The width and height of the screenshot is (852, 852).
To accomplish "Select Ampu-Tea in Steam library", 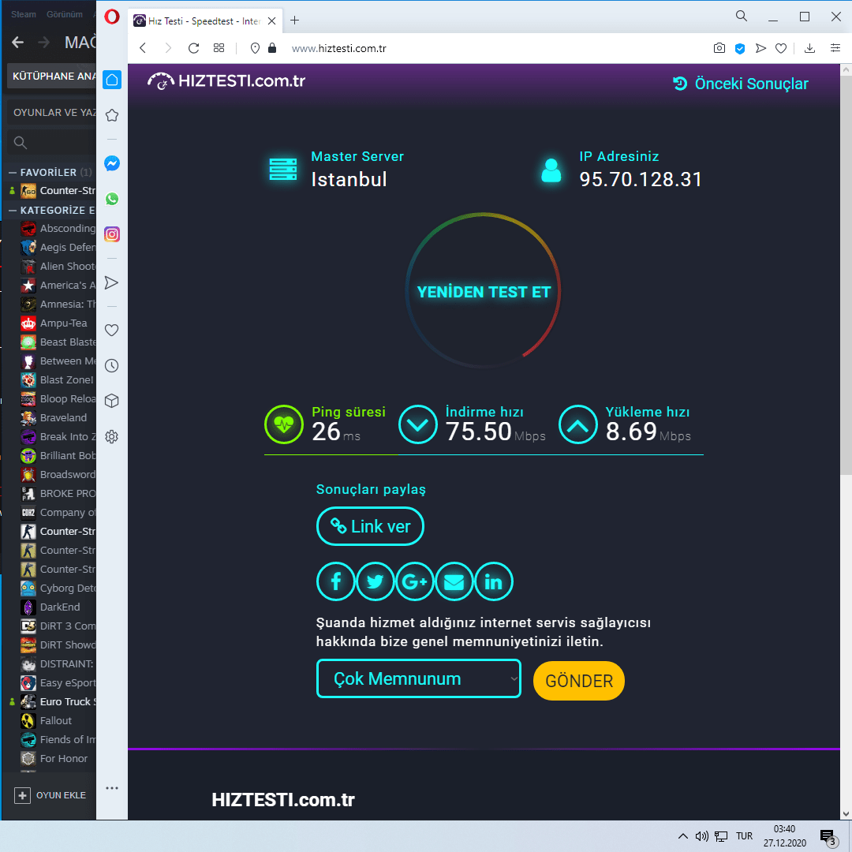I will pos(54,323).
